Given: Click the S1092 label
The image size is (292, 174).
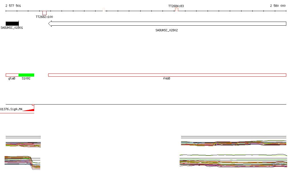Looking at the screenshot, I should tap(26, 78).
